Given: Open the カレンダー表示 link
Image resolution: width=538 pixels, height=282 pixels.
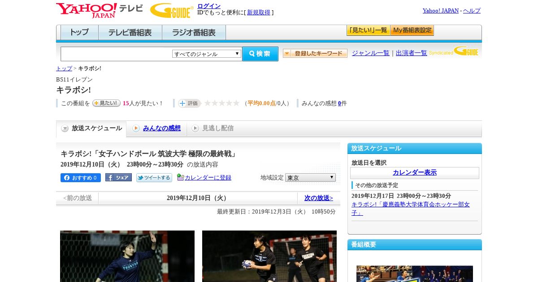Looking at the screenshot, I should pyautogui.click(x=415, y=172).
